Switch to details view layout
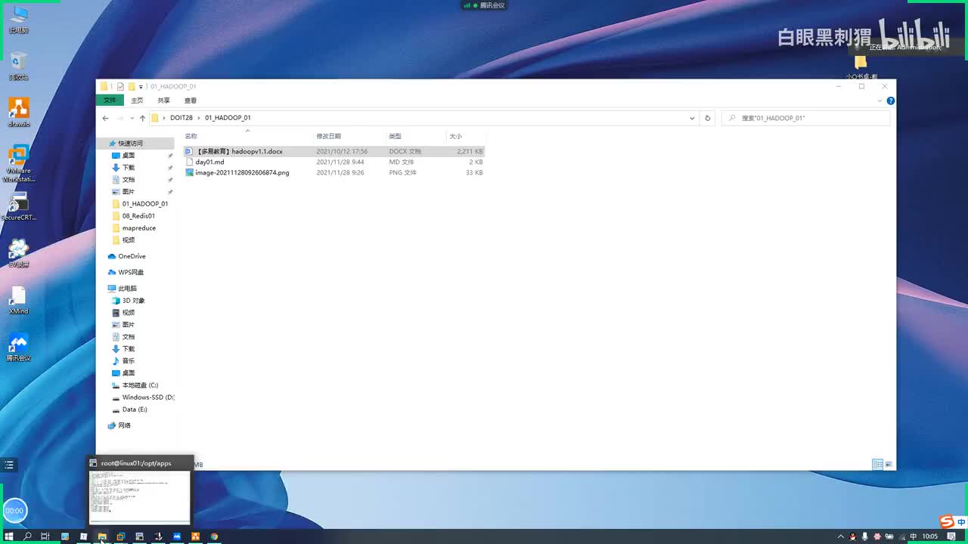Image resolution: width=968 pixels, height=544 pixels. (877, 464)
